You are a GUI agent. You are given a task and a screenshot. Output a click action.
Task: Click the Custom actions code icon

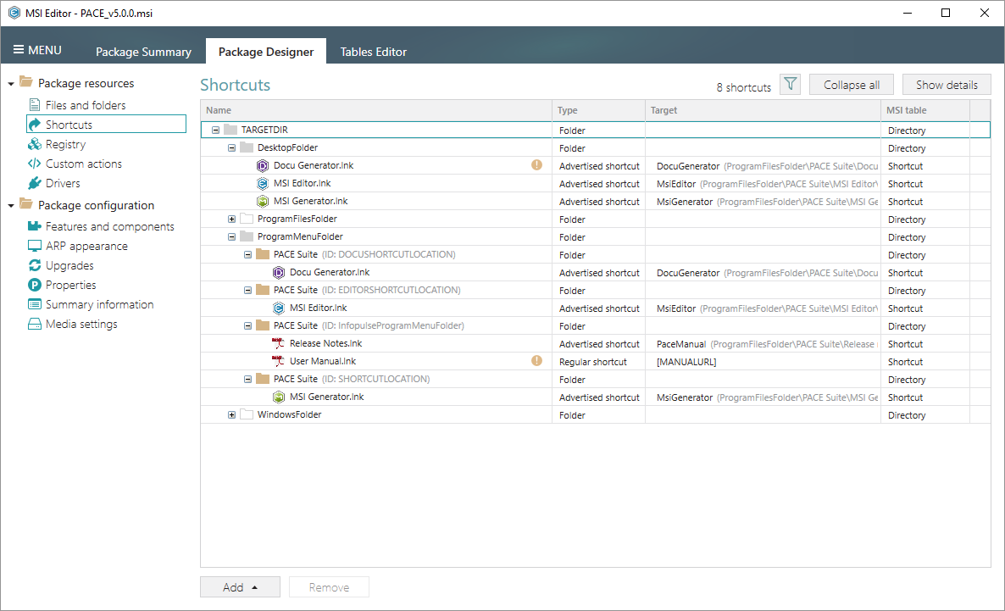35,164
